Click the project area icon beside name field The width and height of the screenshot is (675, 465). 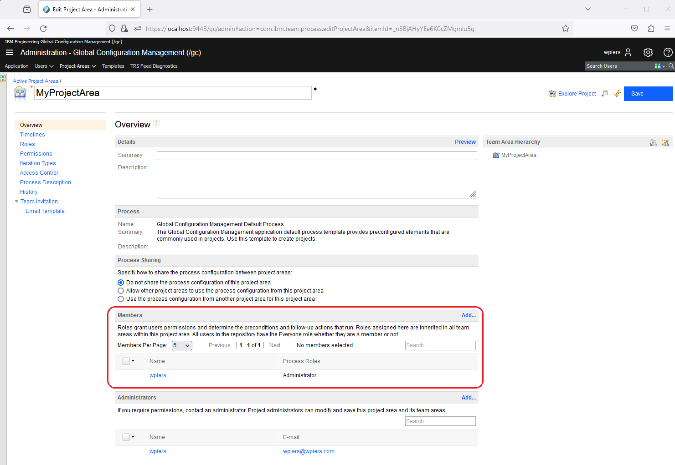(x=20, y=93)
